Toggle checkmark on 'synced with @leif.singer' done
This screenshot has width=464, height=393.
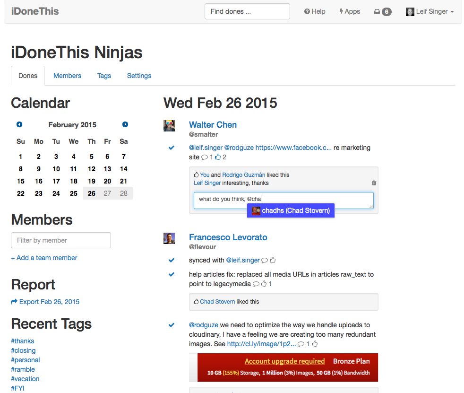point(172,260)
